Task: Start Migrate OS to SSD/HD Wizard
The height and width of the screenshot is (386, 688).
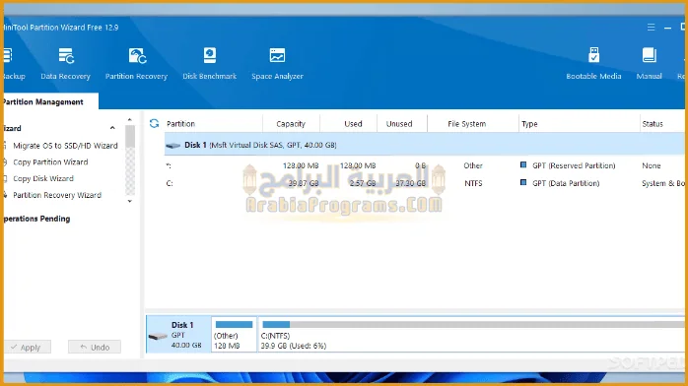Action: 65,146
